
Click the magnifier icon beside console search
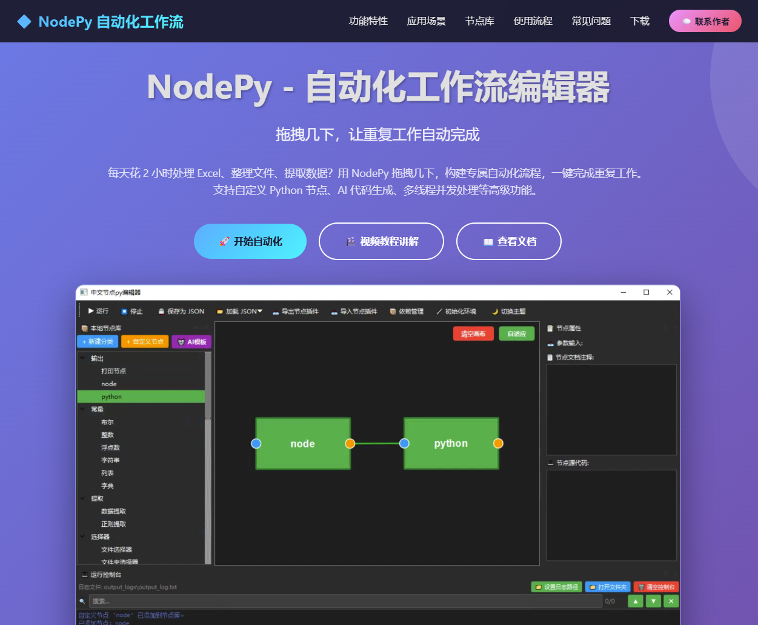pos(82,601)
